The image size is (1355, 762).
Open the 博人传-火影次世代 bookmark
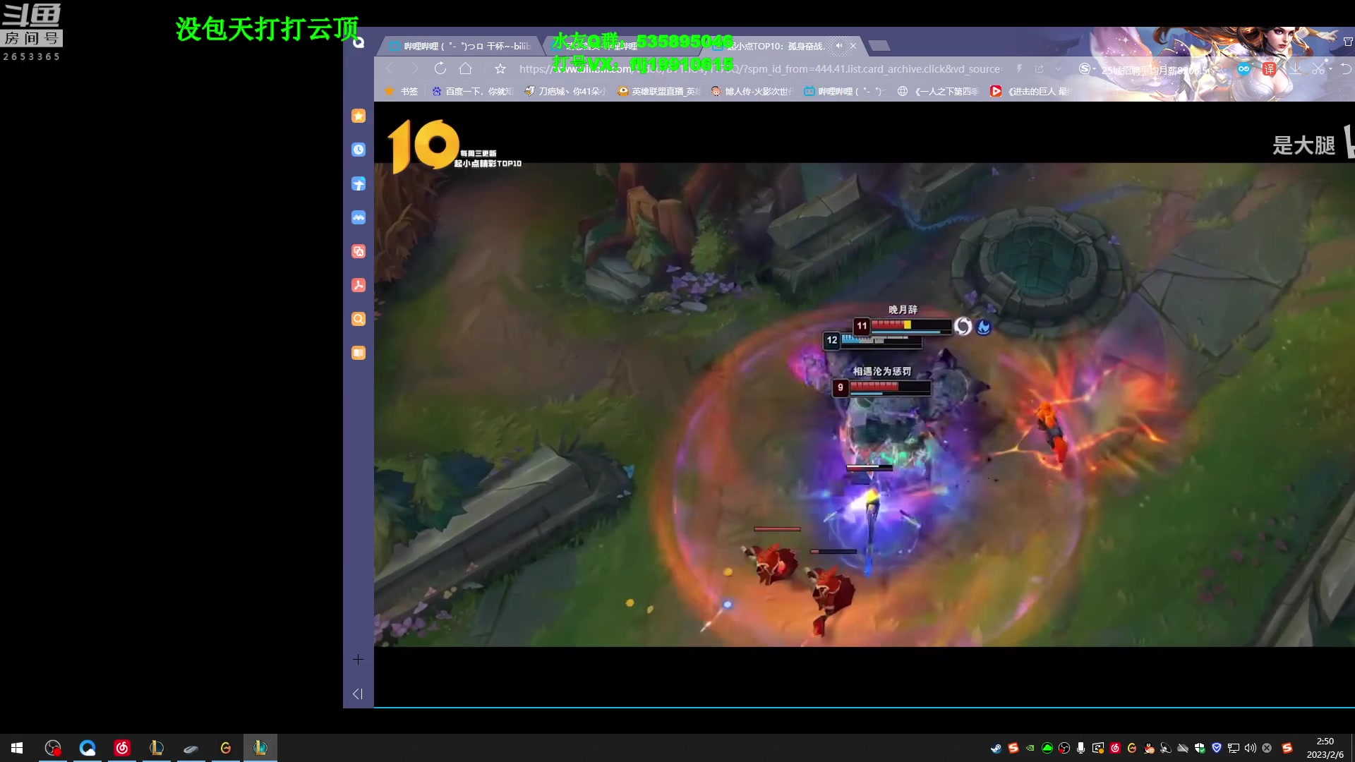pyautogui.click(x=752, y=91)
